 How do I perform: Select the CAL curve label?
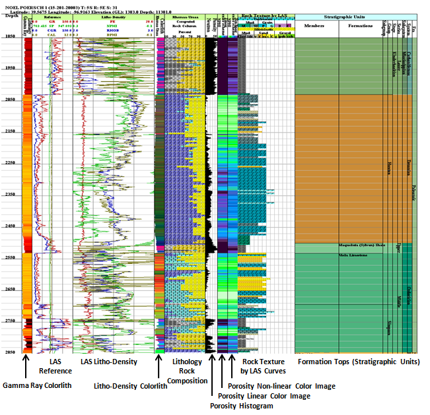click(x=52, y=35)
